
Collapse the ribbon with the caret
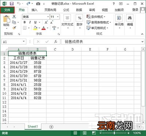coord(142,34)
